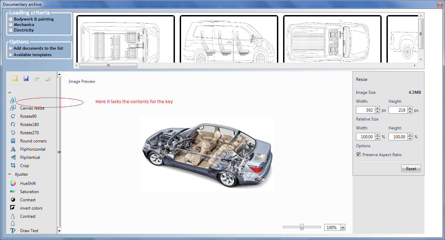The height and width of the screenshot is (240, 445).
Task: Select Add documents to the list
Action: point(11,48)
